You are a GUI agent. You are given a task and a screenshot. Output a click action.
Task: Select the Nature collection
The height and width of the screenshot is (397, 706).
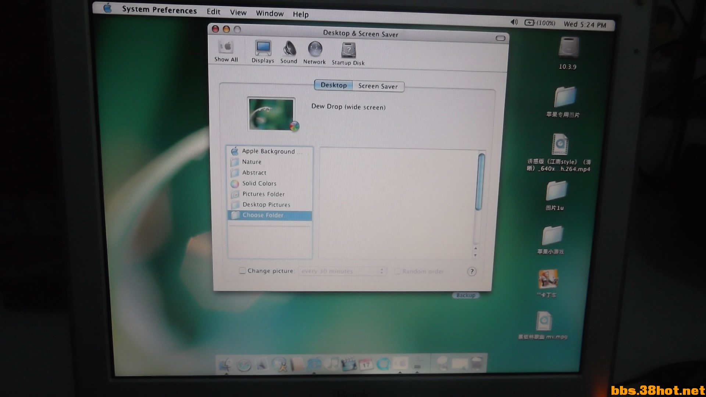point(270,162)
